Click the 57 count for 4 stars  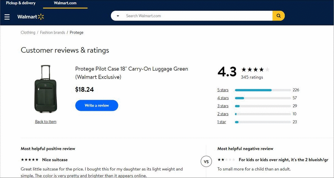pos(295,98)
